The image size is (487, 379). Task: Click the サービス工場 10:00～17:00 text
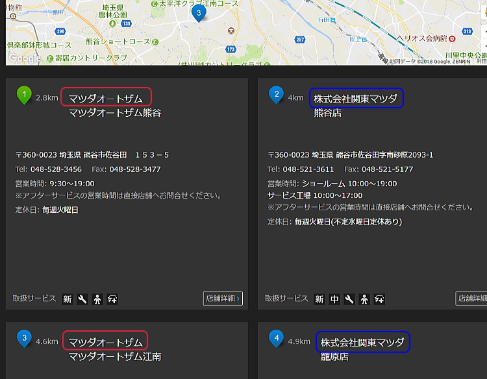pyautogui.click(x=315, y=195)
